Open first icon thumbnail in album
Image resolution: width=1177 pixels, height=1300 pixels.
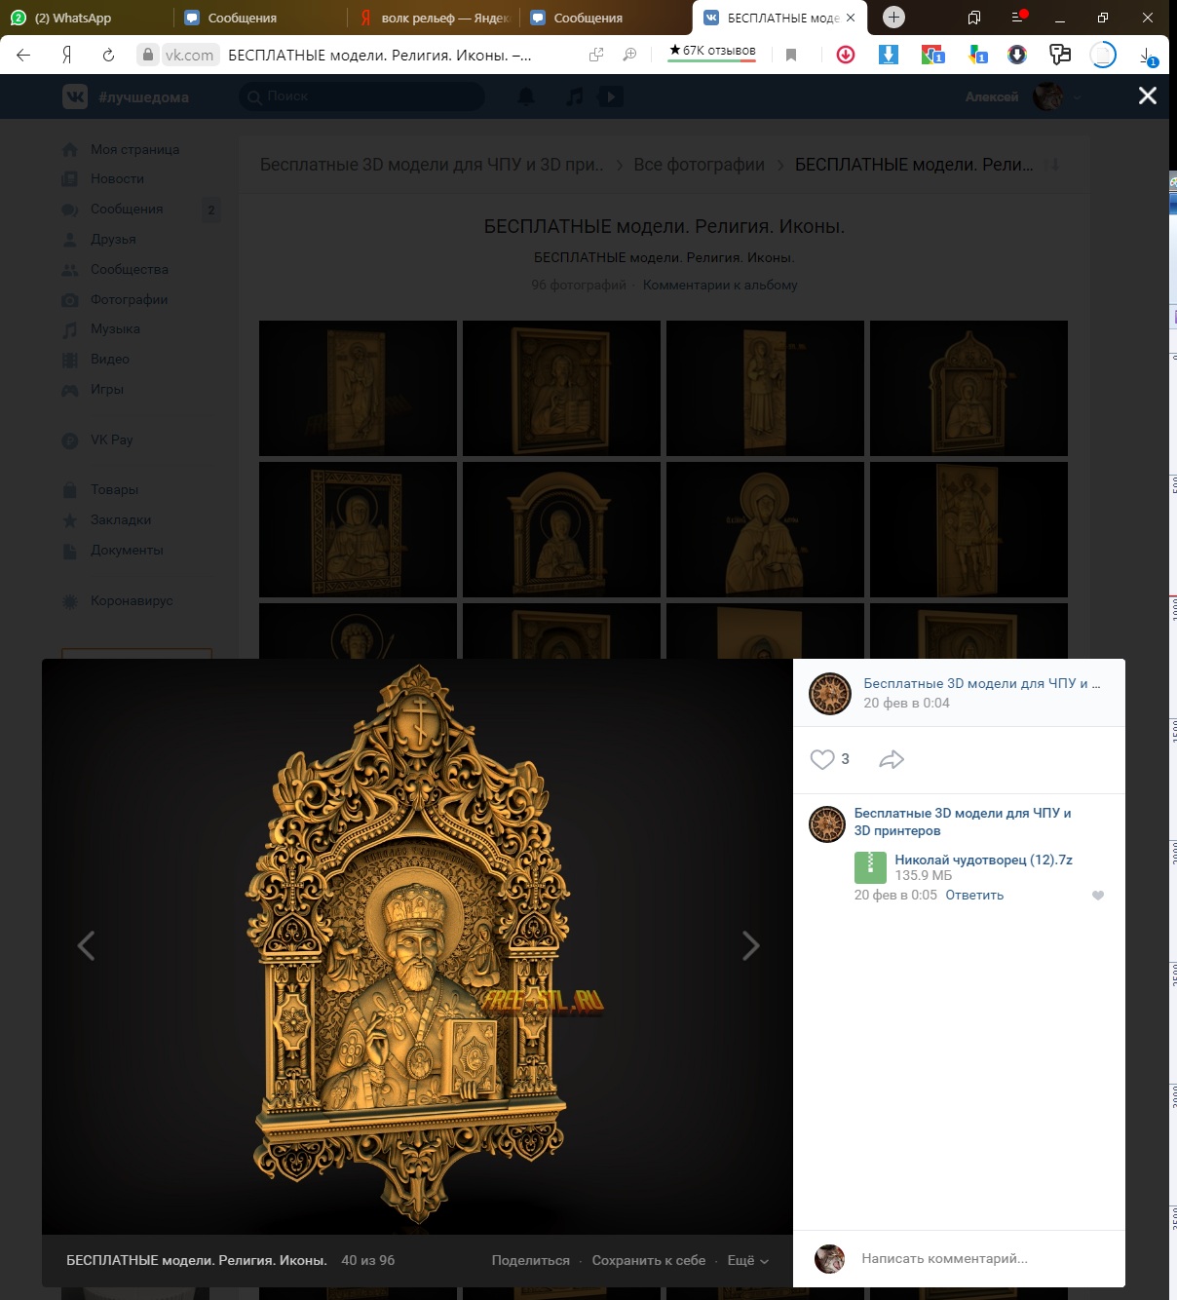[358, 388]
